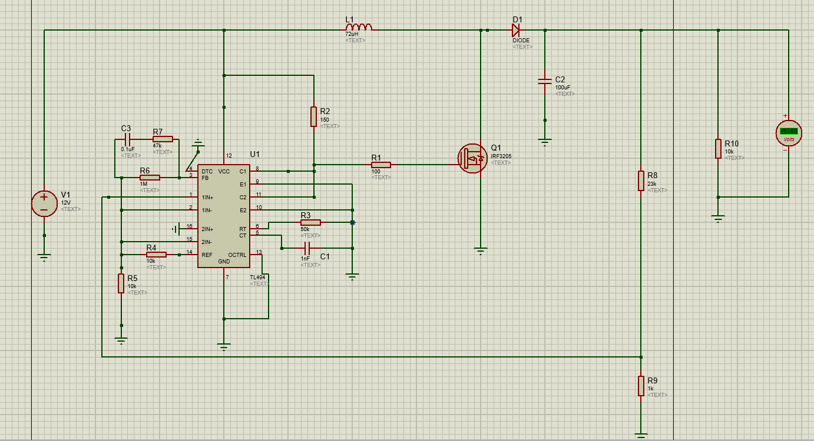Viewport: 814px width, 441px height.
Task: Click the E1 pin label
Action: click(243, 184)
